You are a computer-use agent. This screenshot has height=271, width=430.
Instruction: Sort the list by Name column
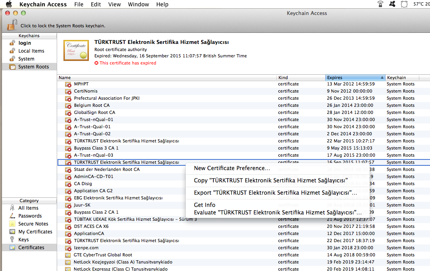167,78
